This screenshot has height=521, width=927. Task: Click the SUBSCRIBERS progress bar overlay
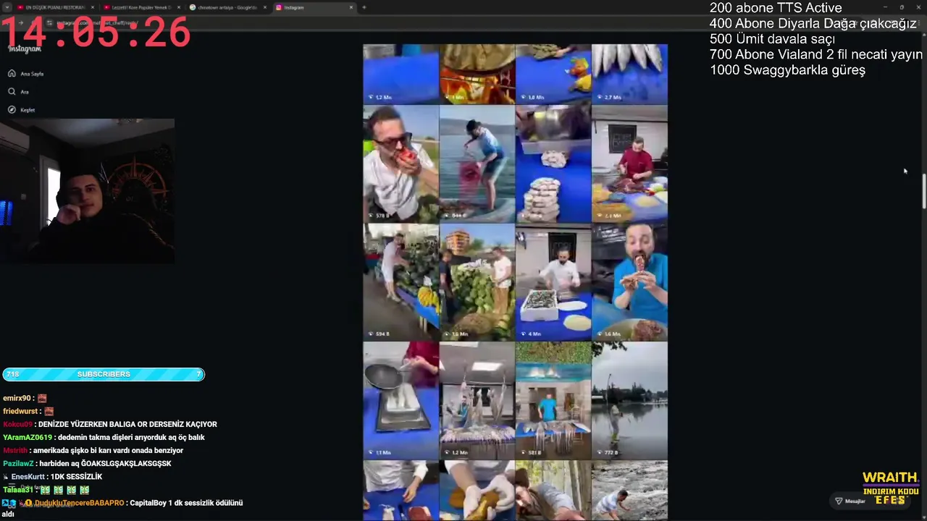(104, 374)
